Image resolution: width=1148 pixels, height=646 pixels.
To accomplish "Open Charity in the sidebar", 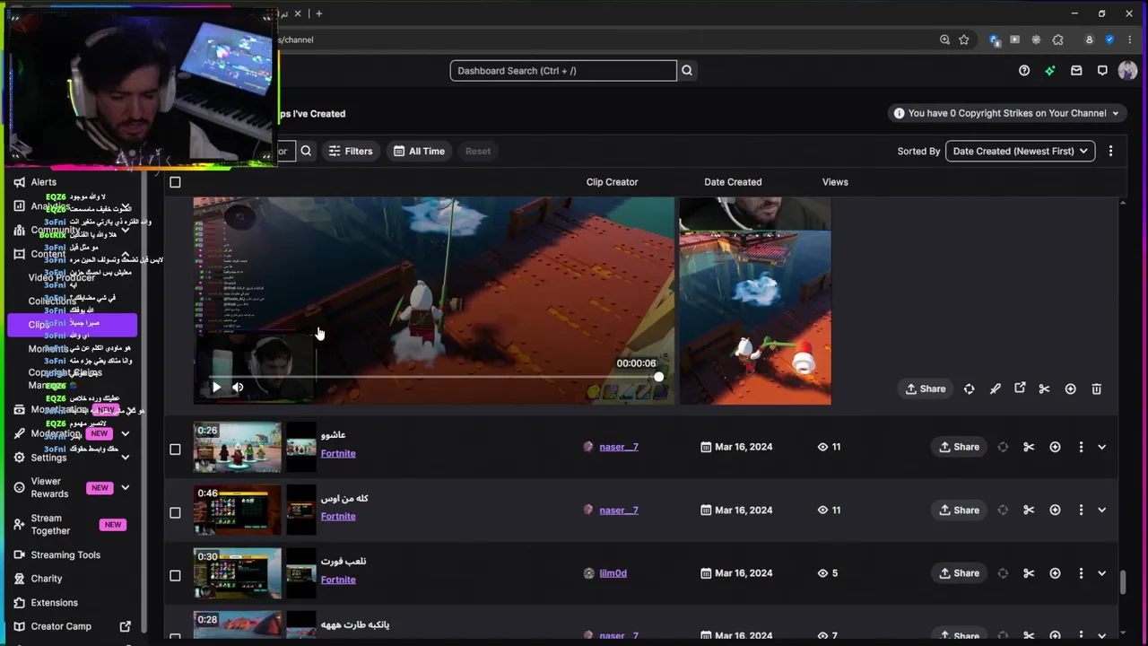I will tap(47, 579).
